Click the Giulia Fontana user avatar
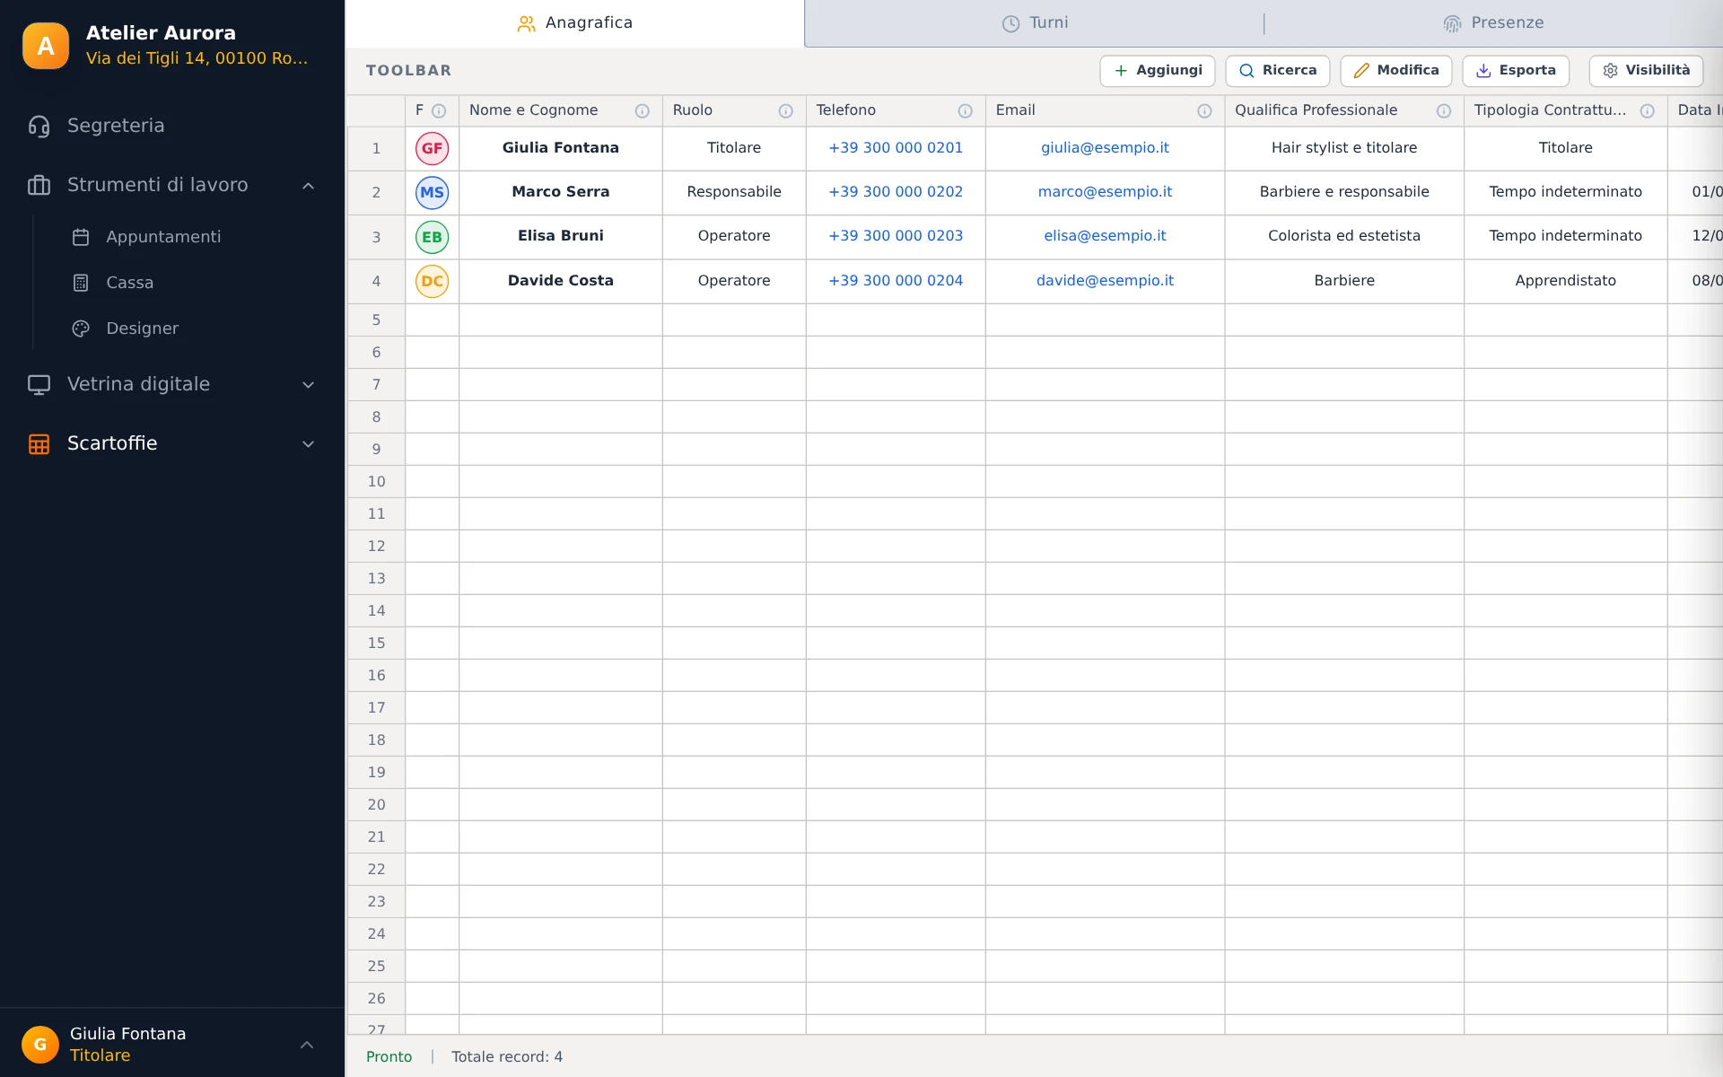 pyautogui.click(x=40, y=1045)
